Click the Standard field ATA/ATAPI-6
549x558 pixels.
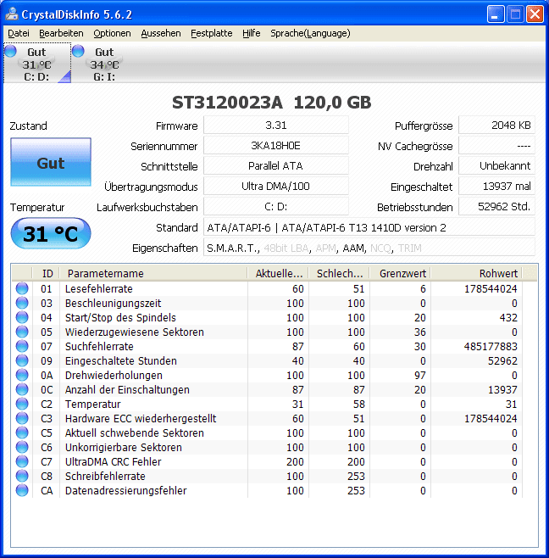click(369, 227)
